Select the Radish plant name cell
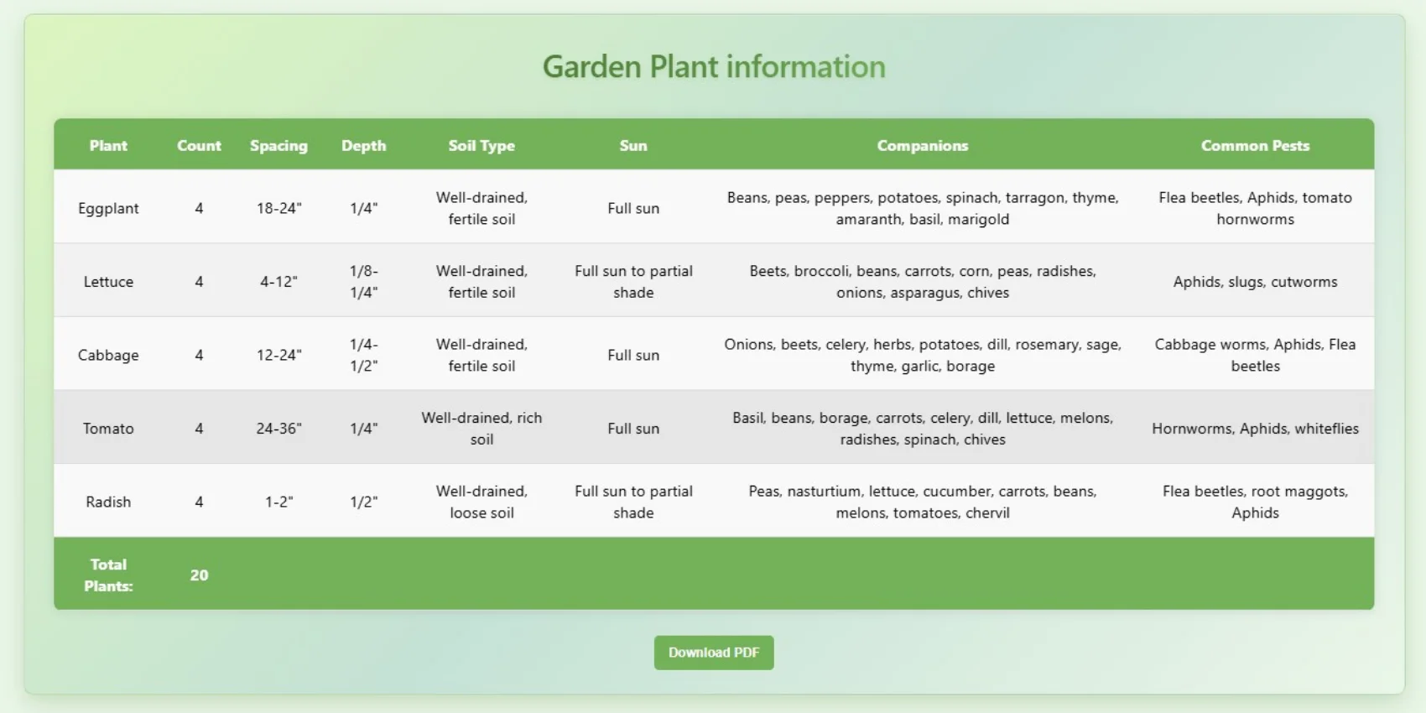 (108, 502)
